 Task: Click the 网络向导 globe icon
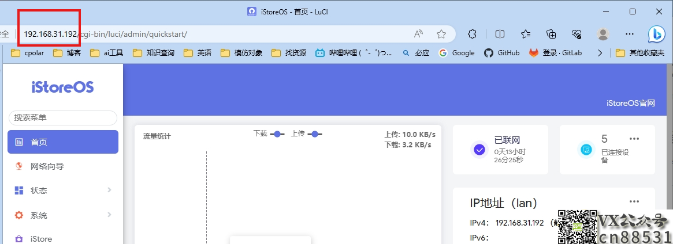(x=19, y=166)
